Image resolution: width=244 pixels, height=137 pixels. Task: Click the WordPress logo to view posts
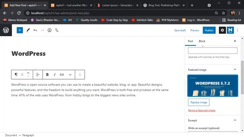(6, 30)
